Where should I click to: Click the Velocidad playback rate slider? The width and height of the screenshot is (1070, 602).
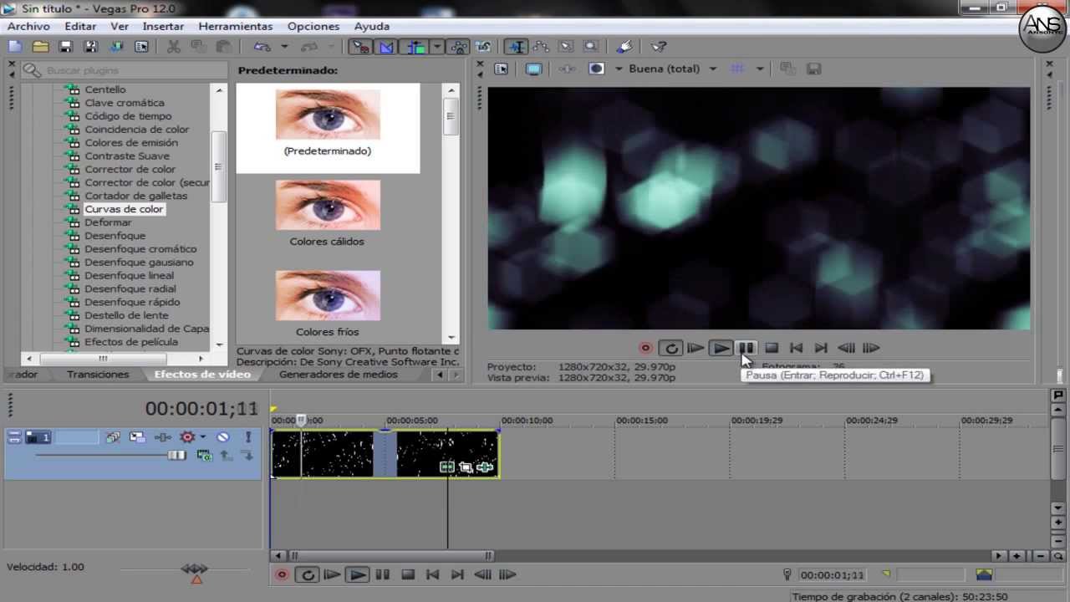pyautogui.click(x=195, y=569)
